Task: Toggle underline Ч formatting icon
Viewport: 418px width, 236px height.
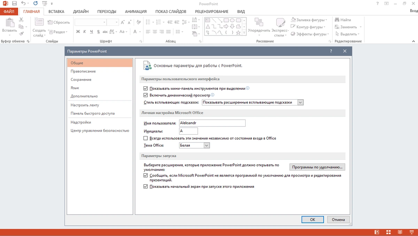Action: (x=91, y=32)
